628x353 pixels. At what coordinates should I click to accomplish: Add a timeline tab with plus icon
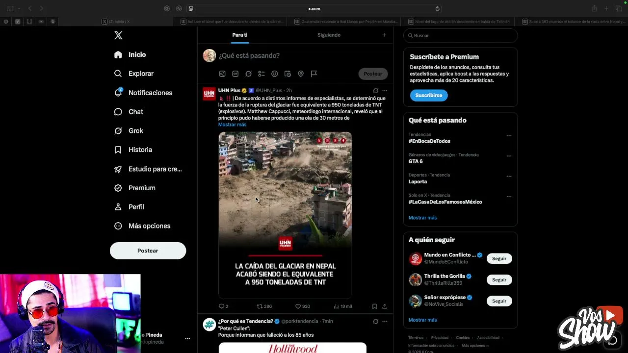pyautogui.click(x=384, y=35)
